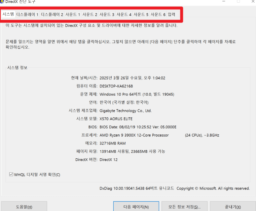Click the Windows 10 Pro 64비트 value
The width and height of the screenshot is (256, 211).
(120, 94)
